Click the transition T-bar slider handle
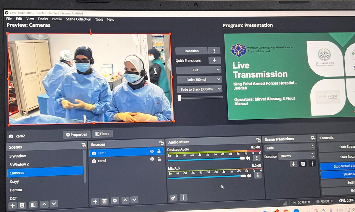The width and height of the screenshot is (355, 212). (179, 98)
